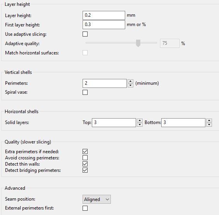Increase Bottom solid layers with up arrow
219x215 pixels.
click(x=209, y=121)
